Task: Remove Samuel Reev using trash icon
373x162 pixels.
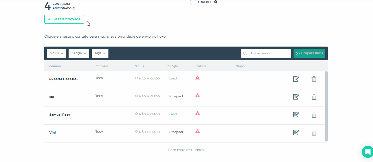Action: [x=314, y=115]
